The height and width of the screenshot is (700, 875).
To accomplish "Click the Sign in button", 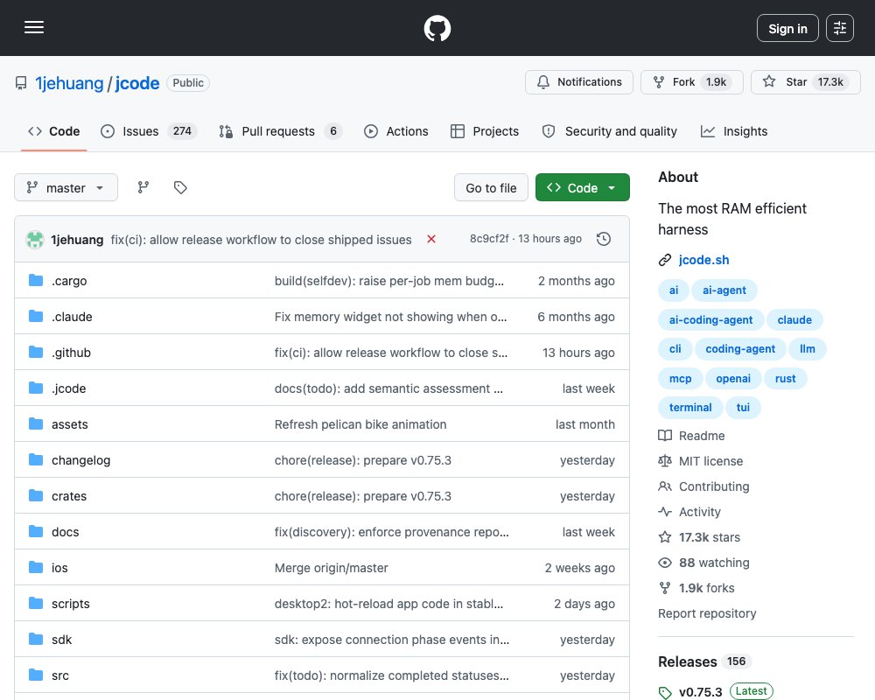I will (x=787, y=28).
